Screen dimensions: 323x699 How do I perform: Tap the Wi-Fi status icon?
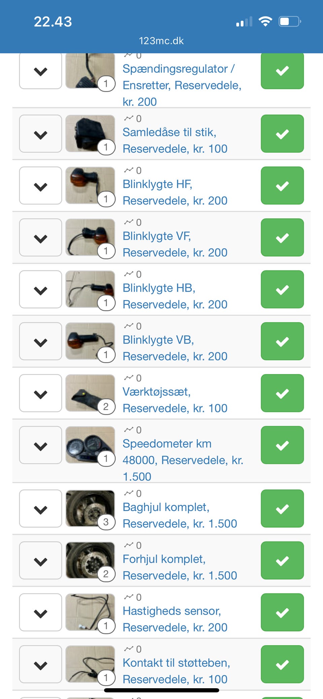pyautogui.click(x=265, y=22)
